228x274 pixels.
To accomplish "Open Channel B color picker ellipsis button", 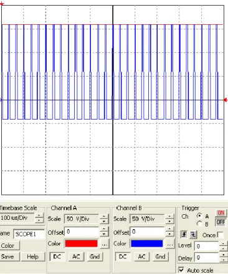I will [x=170, y=244].
